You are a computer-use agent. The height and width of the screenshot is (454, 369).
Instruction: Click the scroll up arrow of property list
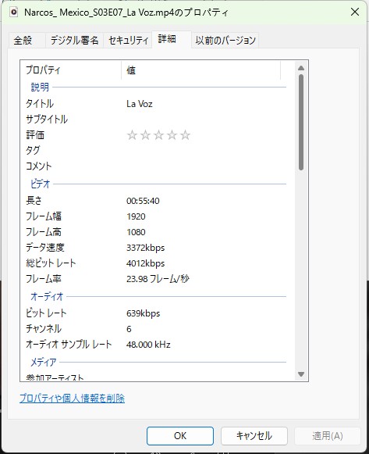click(301, 68)
